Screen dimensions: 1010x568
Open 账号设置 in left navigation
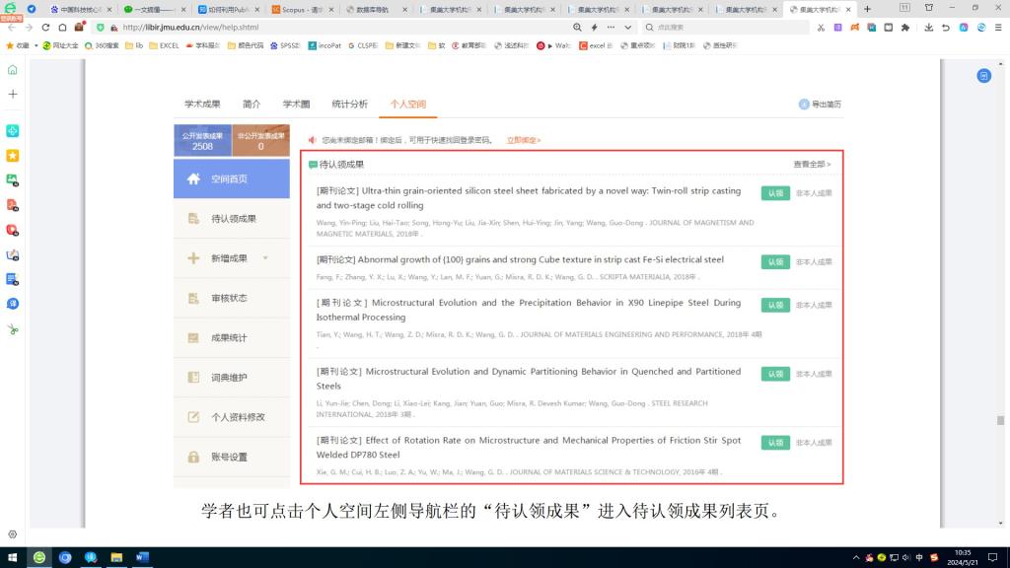coord(232,458)
